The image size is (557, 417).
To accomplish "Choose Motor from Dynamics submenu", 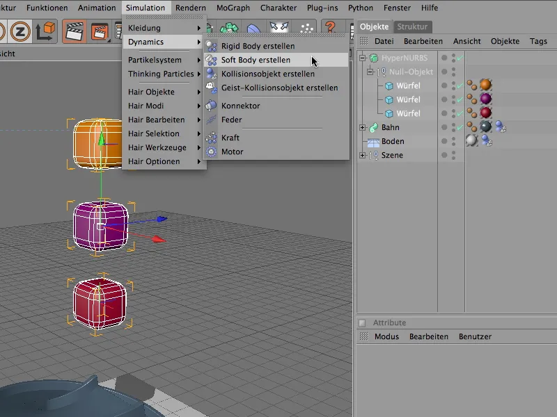I will point(276,152).
